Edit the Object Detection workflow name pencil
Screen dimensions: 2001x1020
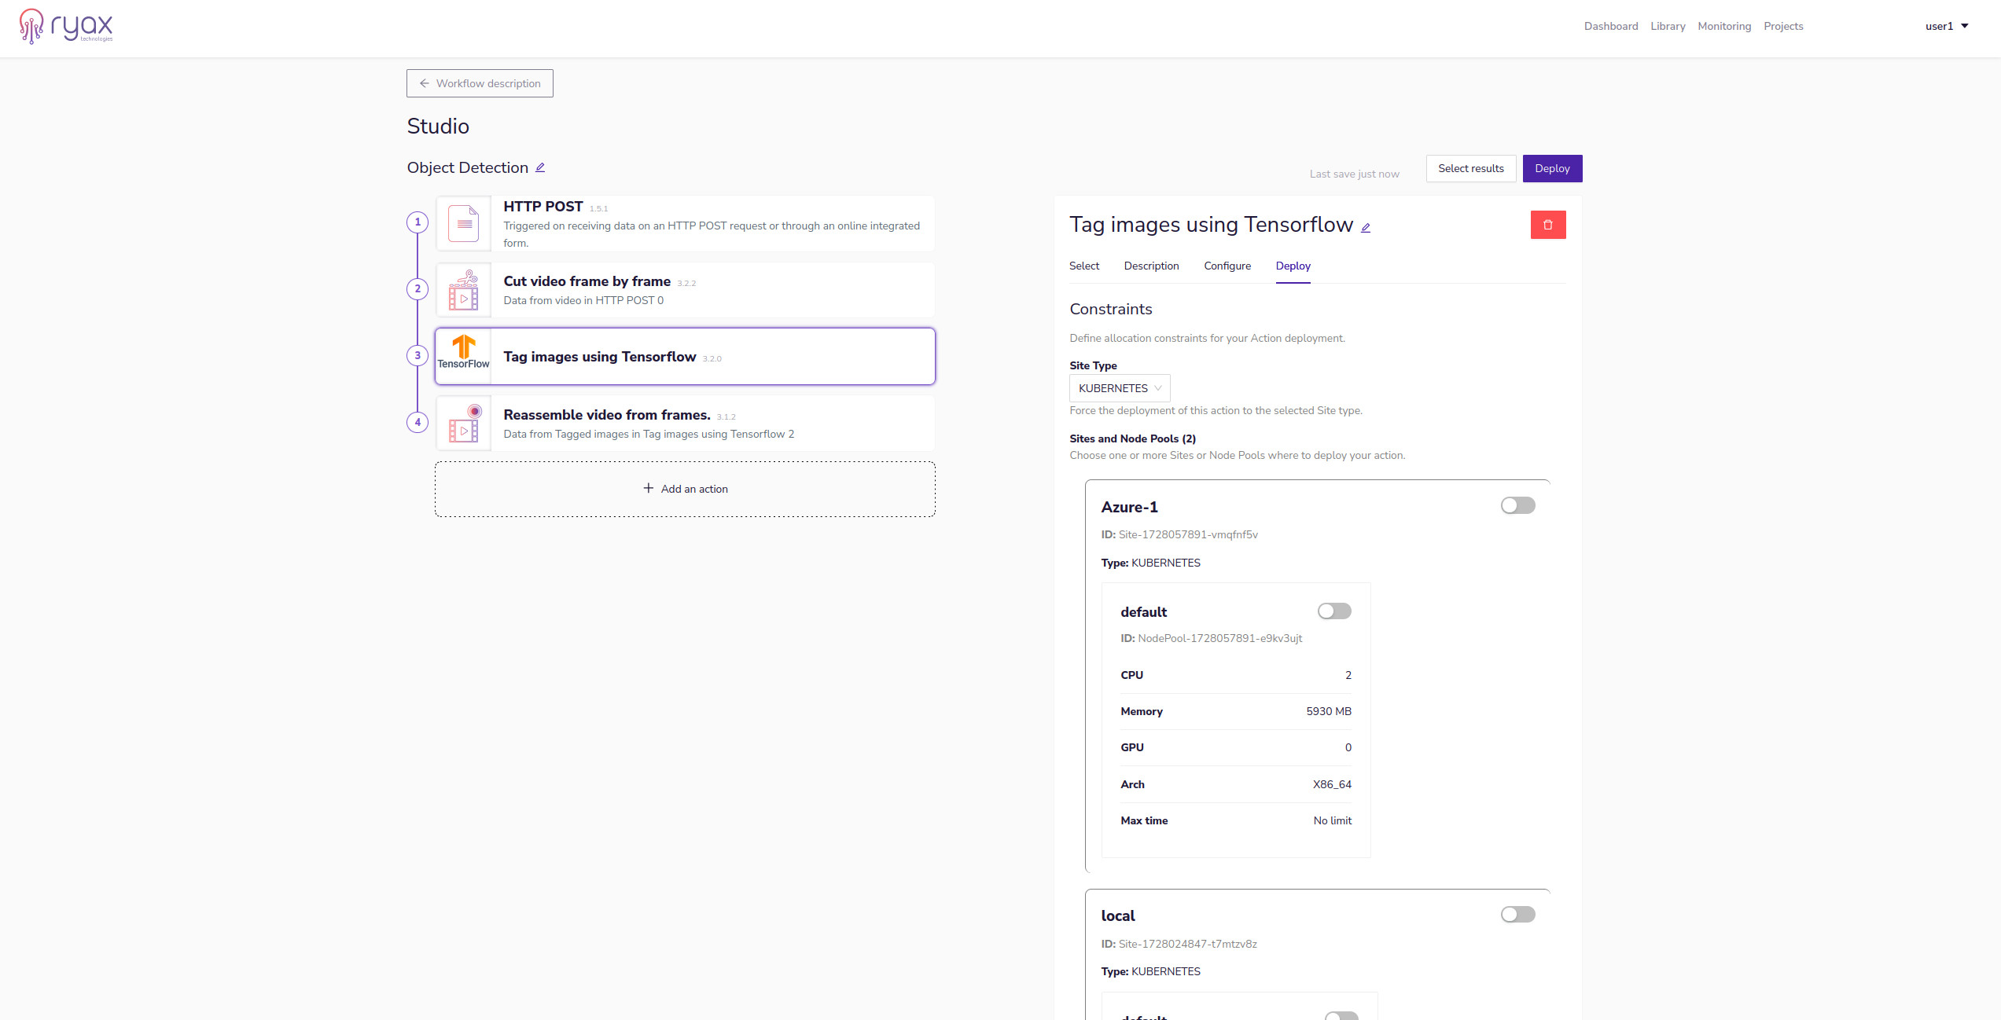(540, 167)
